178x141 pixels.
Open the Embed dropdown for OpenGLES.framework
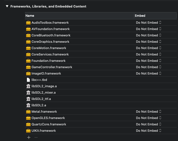[148, 118]
